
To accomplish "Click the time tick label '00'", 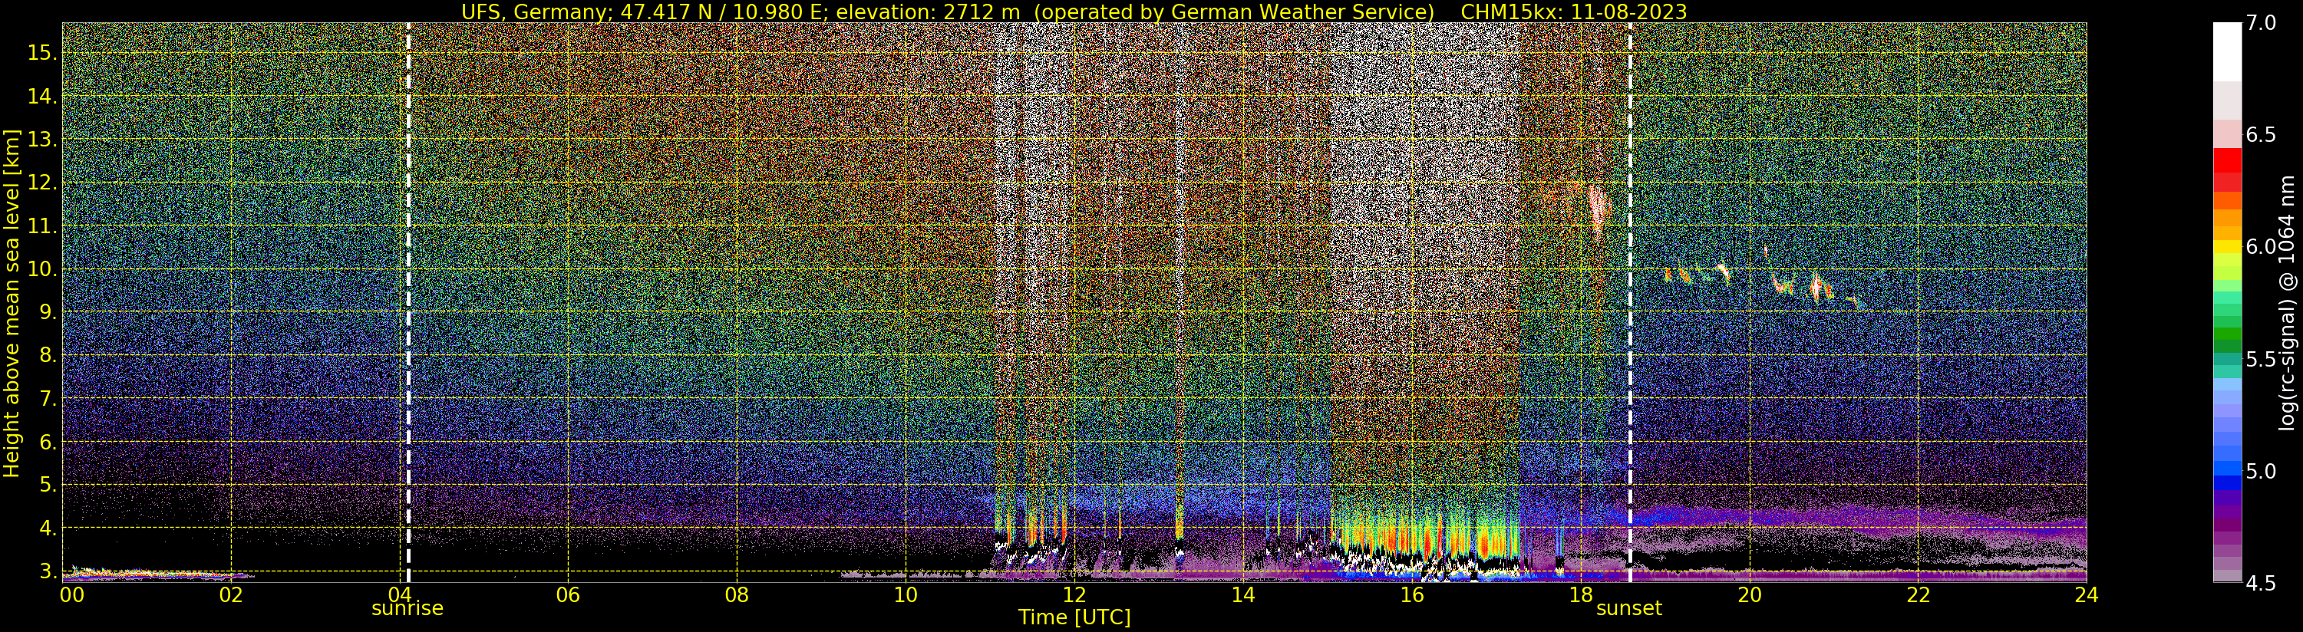I will click(x=71, y=595).
